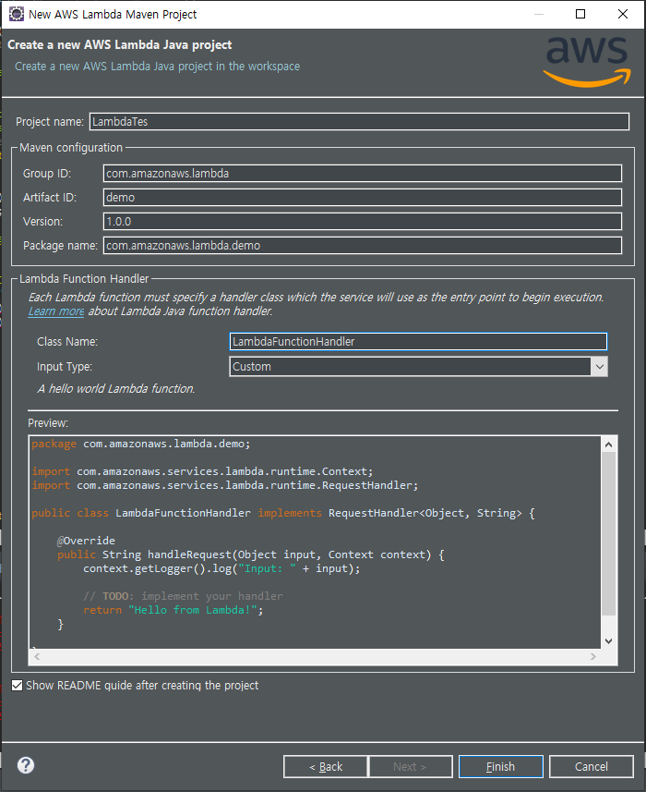Toggle Show README guide checkbox
Image resolution: width=646 pixels, height=792 pixels.
pyautogui.click(x=18, y=685)
